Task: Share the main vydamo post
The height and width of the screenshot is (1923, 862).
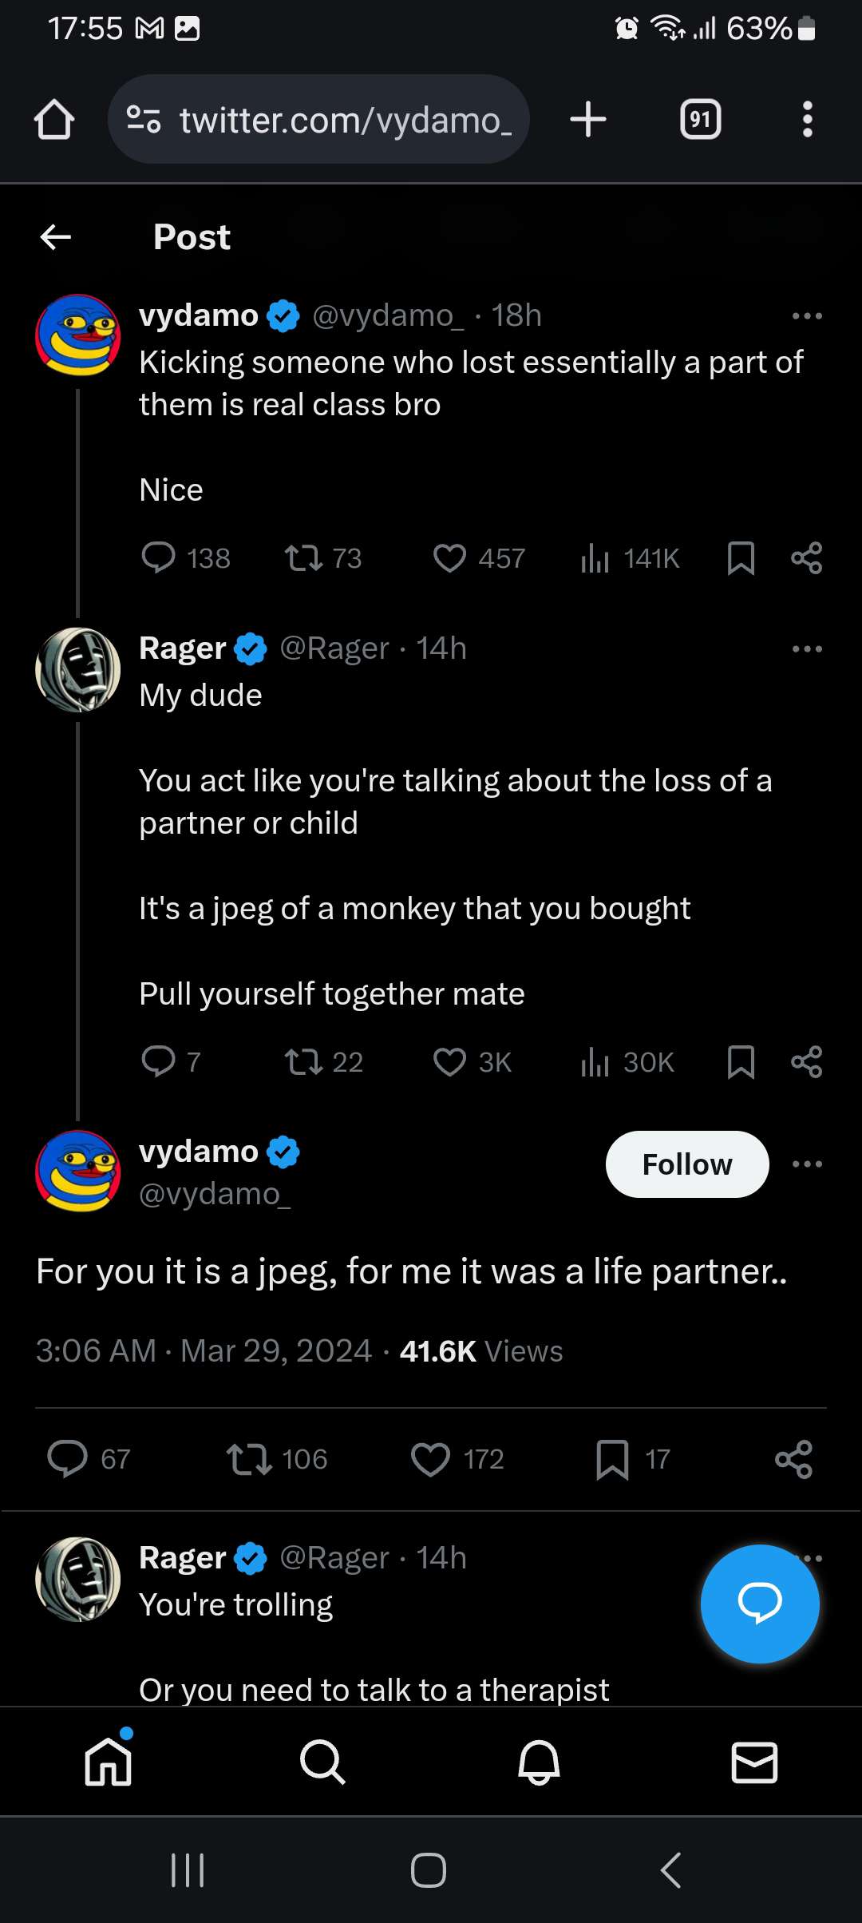Action: click(793, 1459)
